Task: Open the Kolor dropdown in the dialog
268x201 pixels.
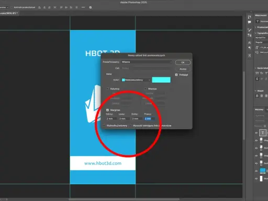Action: pos(136,80)
